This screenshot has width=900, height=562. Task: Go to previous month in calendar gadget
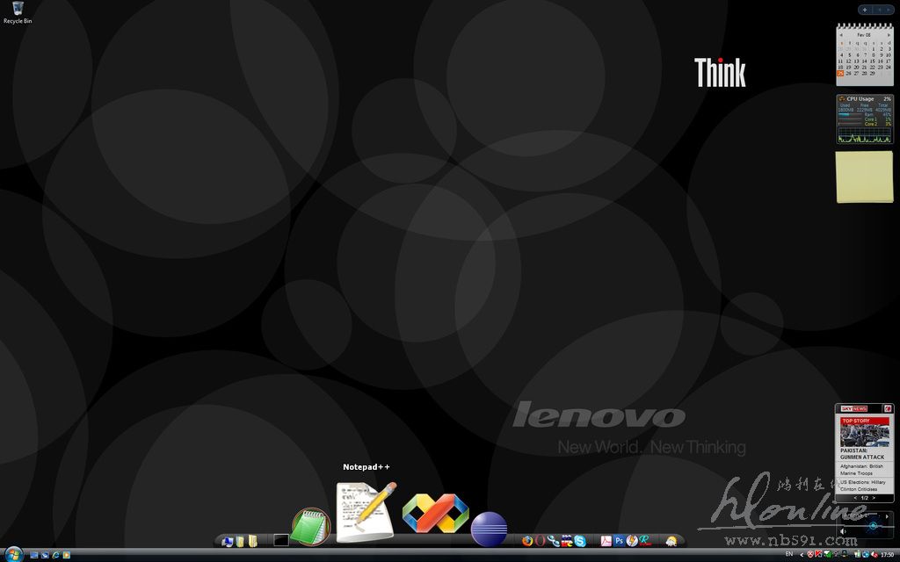click(841, 35)
